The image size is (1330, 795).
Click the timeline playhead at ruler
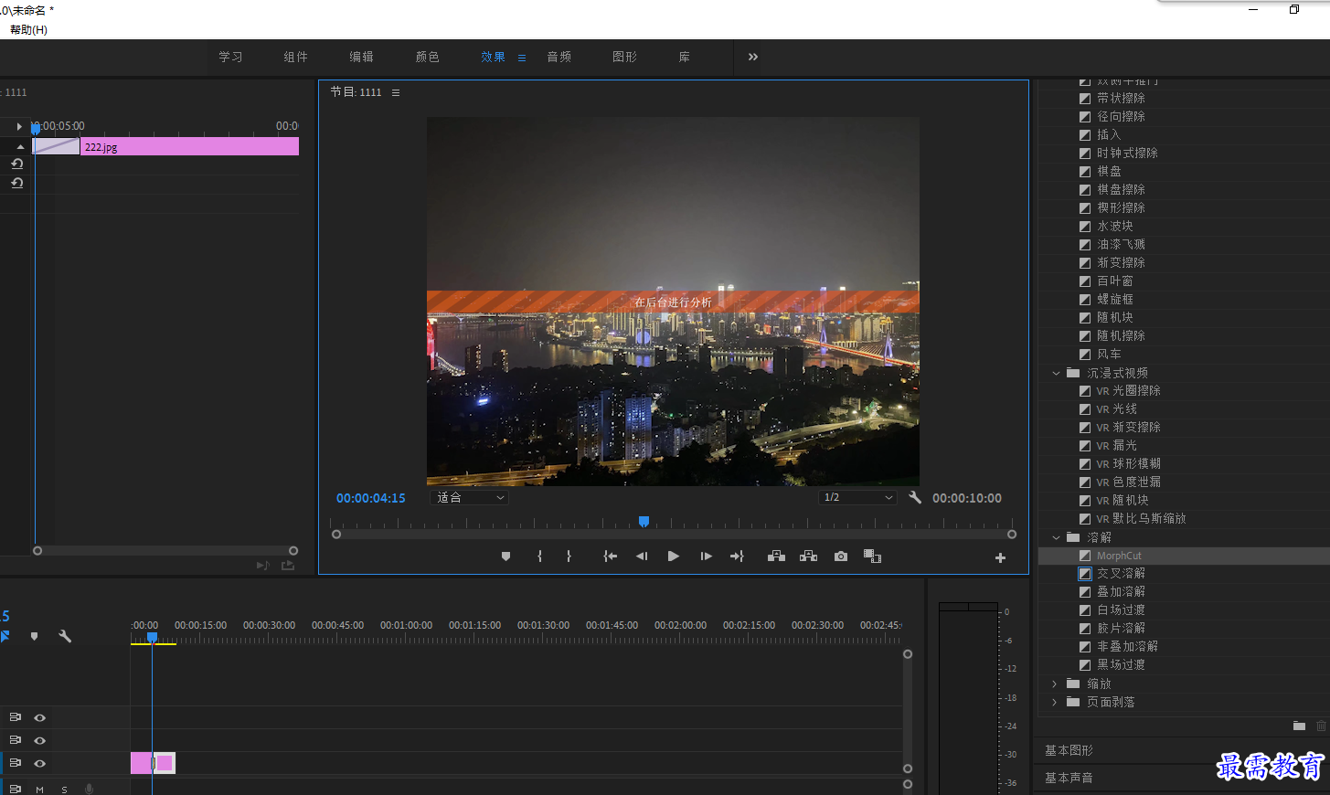[x=152, y=638]
